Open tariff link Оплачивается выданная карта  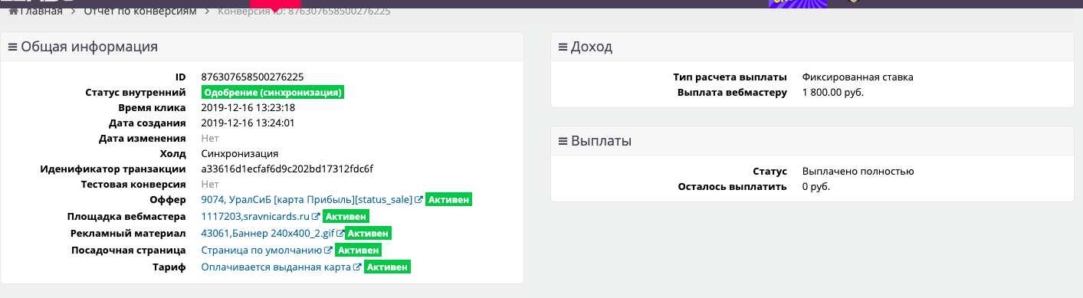pos(276,267)
